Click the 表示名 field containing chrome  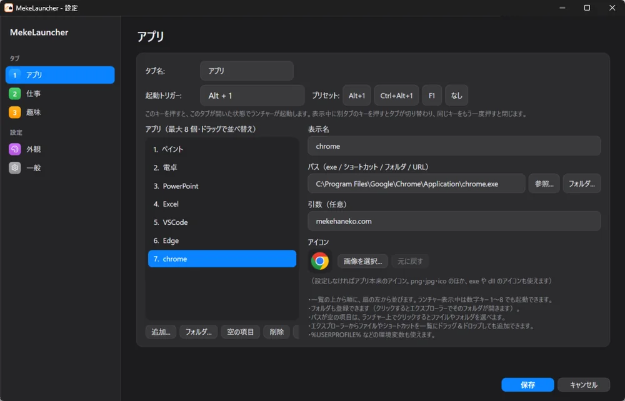click(454, 146)
